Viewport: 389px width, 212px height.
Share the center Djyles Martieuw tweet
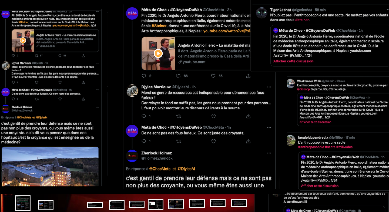248,116
